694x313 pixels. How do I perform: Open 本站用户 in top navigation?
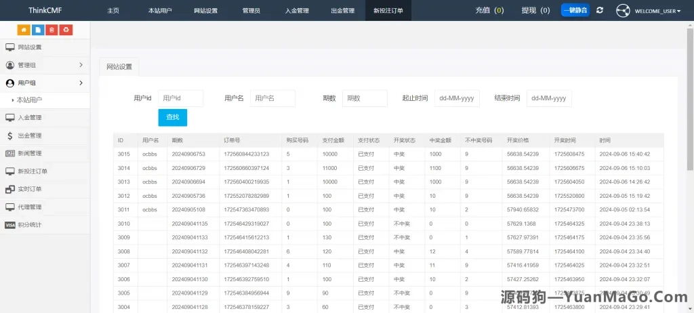[160, 11]
